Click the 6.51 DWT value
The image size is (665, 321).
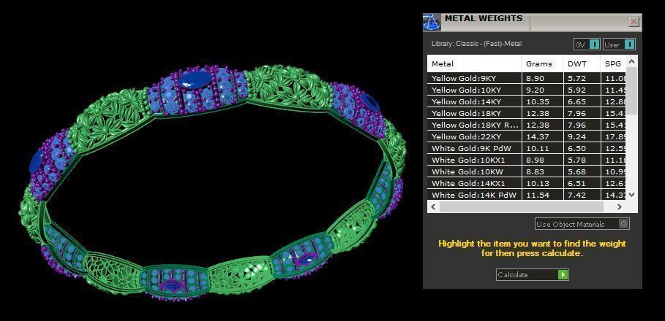click(x=576, y=184)
